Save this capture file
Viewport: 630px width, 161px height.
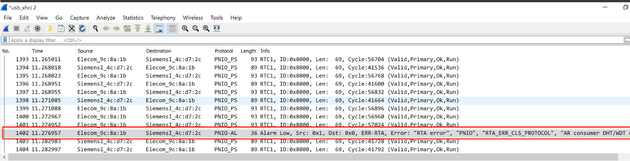click(61, 28)
